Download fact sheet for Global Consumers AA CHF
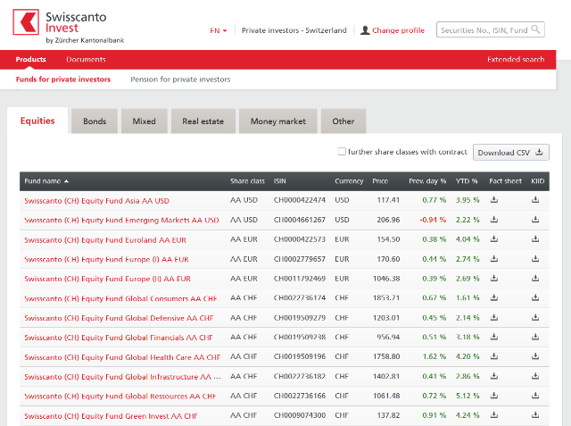 coord(493,297)
